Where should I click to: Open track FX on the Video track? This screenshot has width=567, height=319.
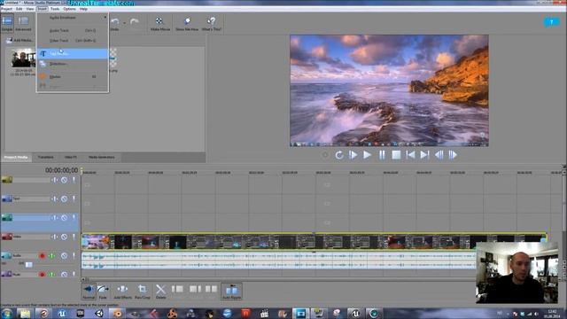click(55, 237)
